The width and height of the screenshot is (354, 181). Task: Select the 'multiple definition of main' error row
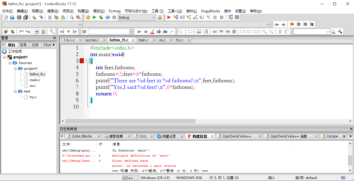[141, 156]
